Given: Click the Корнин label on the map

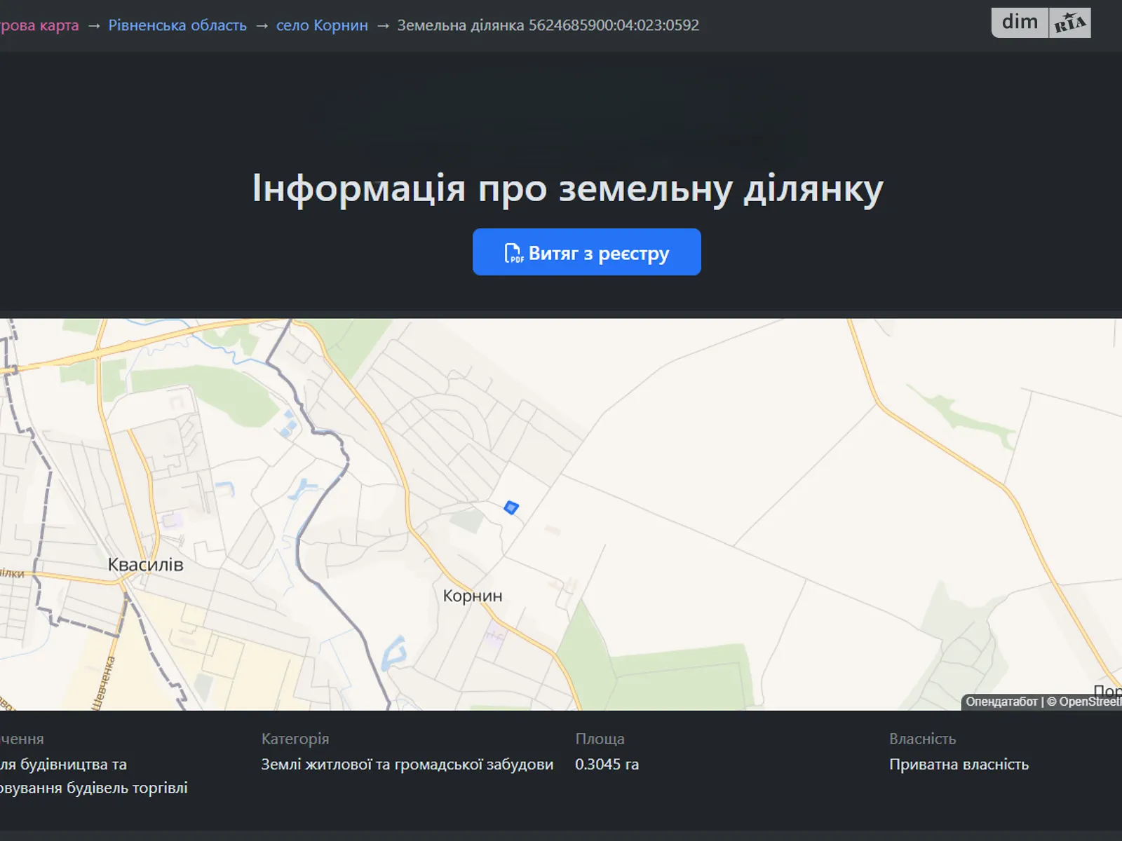Looking at the screenshot, I should tap(473, 596).
